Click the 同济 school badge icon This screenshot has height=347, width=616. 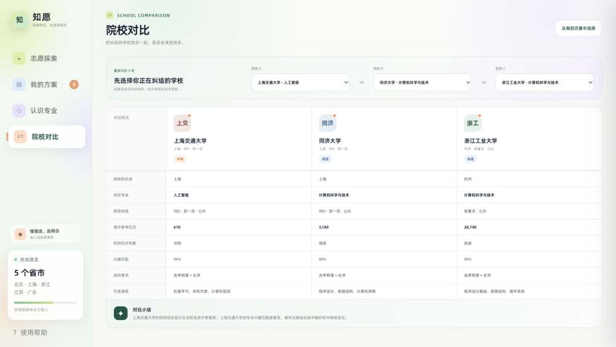327,123
